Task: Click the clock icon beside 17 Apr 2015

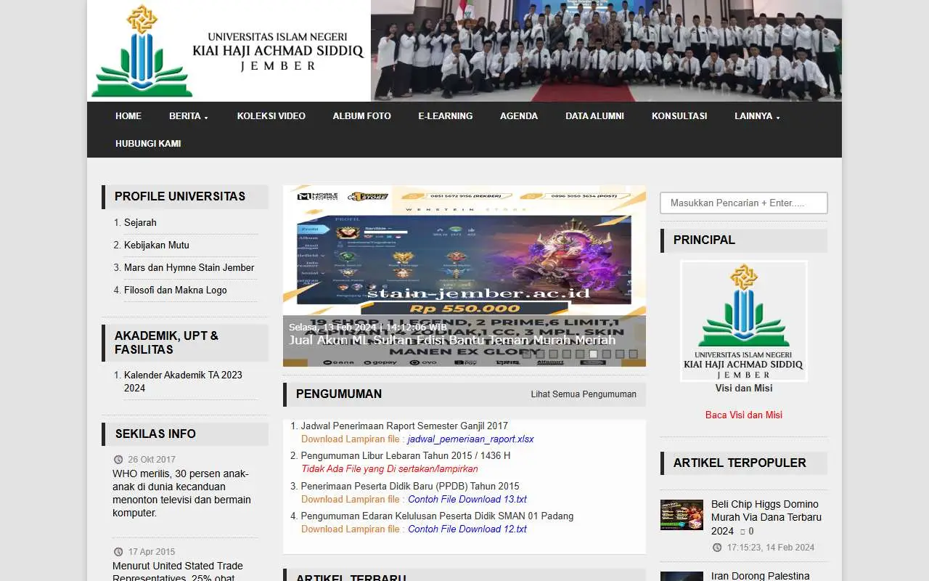Action: coord(118,552)
